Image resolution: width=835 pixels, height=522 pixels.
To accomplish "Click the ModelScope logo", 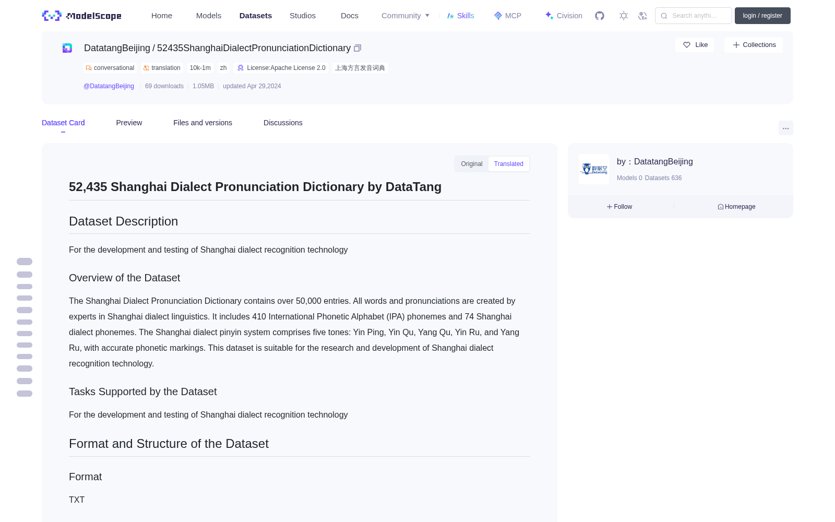I will [x=82, y=16].
